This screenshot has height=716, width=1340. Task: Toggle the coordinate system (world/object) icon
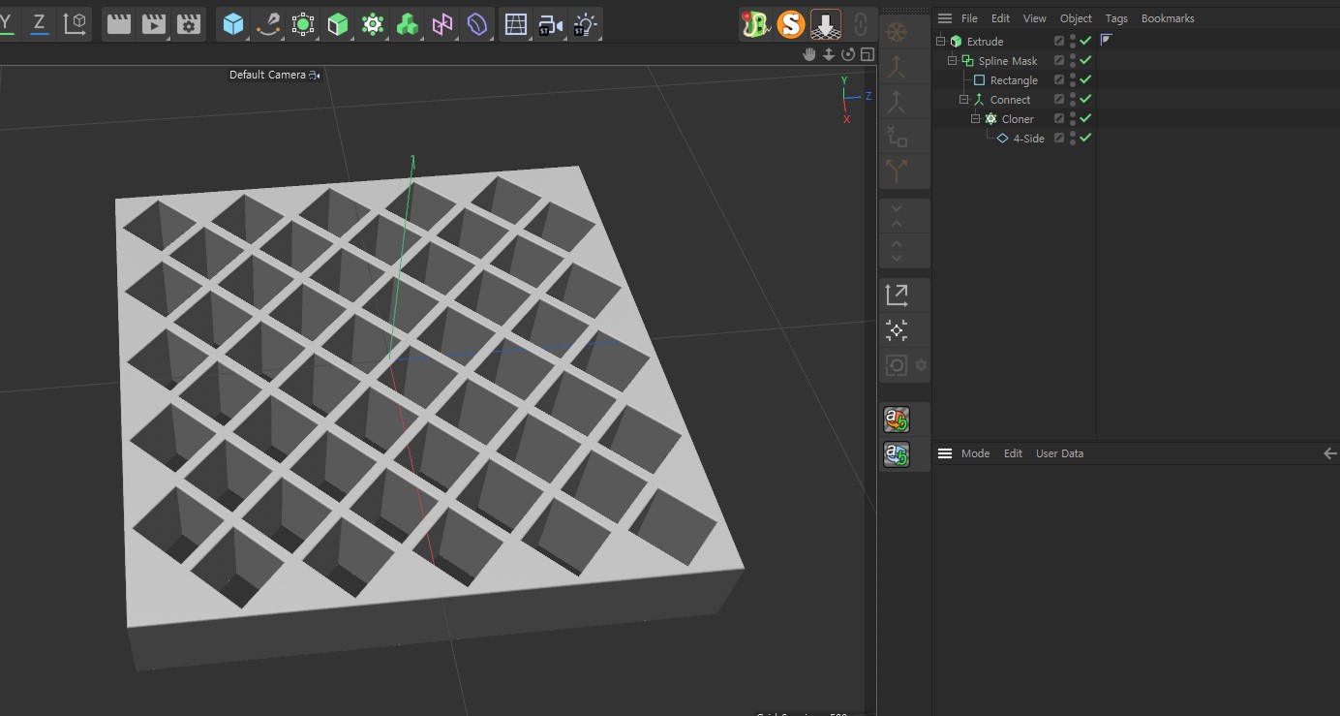click(75, 23)
